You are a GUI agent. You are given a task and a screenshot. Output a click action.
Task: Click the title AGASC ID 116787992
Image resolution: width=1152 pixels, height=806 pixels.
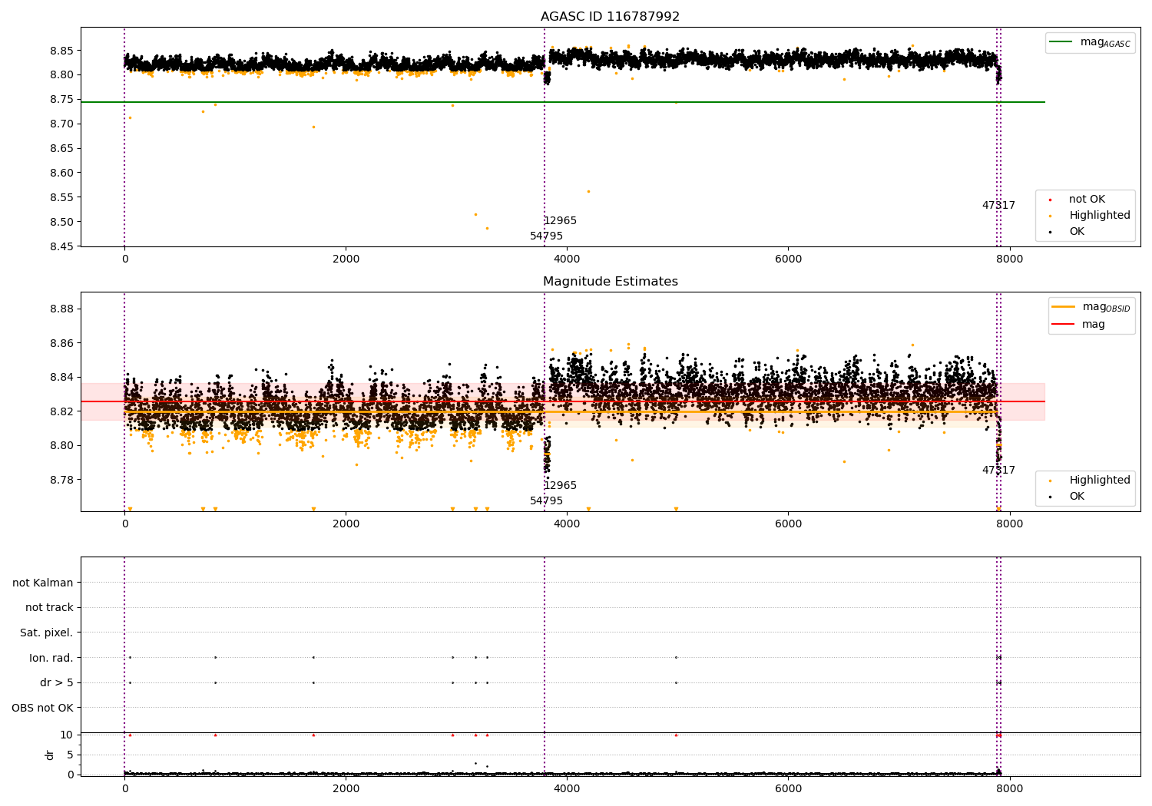[610, 16]
